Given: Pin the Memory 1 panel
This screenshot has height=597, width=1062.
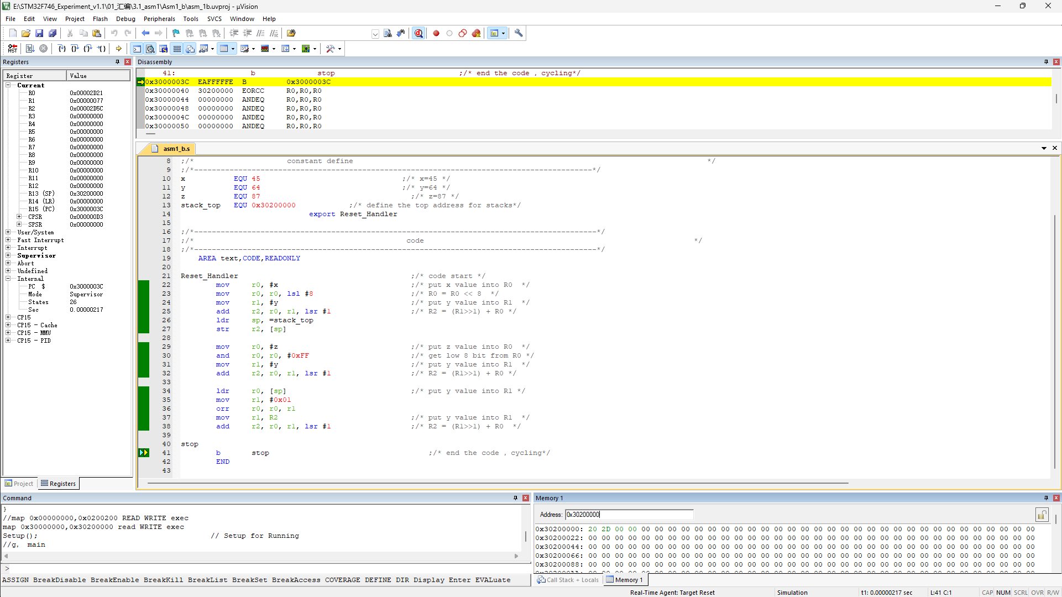Looking at the screenshot, I should pyautogui.click(x=1046, y=498).
